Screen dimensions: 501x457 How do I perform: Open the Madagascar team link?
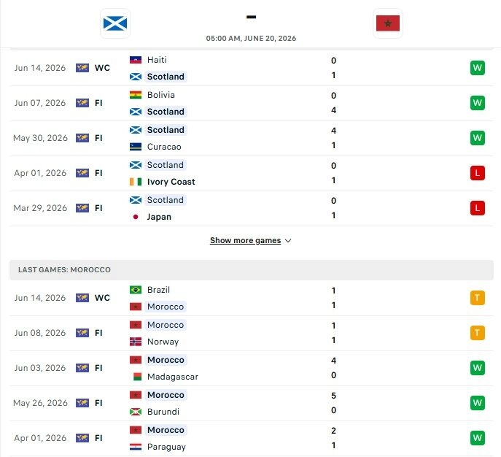[173, 377]
